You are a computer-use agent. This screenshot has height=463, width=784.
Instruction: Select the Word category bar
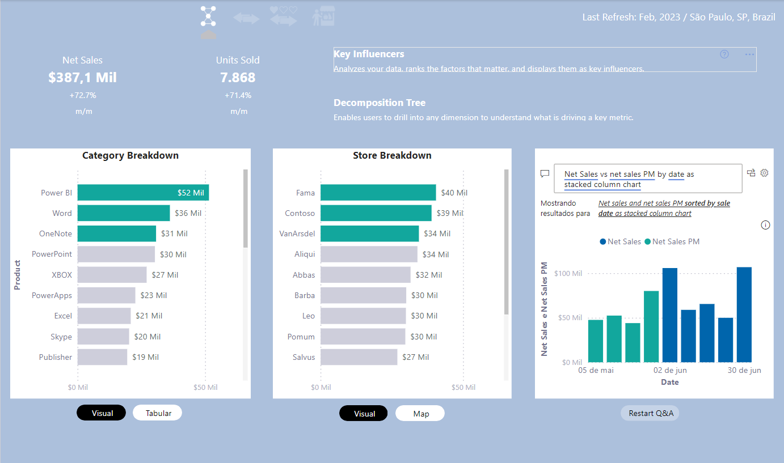coord(124,213)
